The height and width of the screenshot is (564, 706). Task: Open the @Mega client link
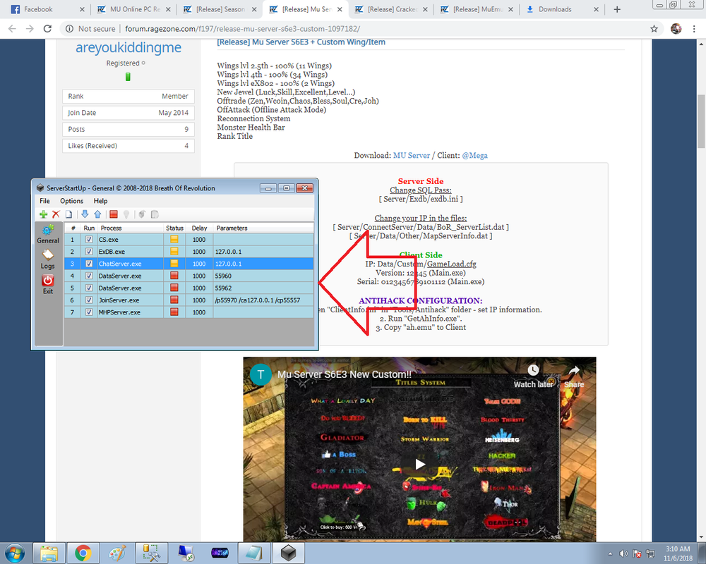click(474, 155)
